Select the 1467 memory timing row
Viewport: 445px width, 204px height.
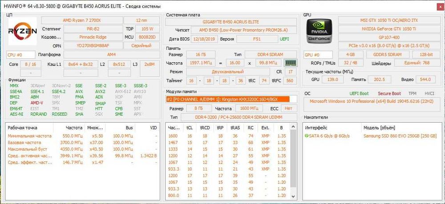click(228, 143)
